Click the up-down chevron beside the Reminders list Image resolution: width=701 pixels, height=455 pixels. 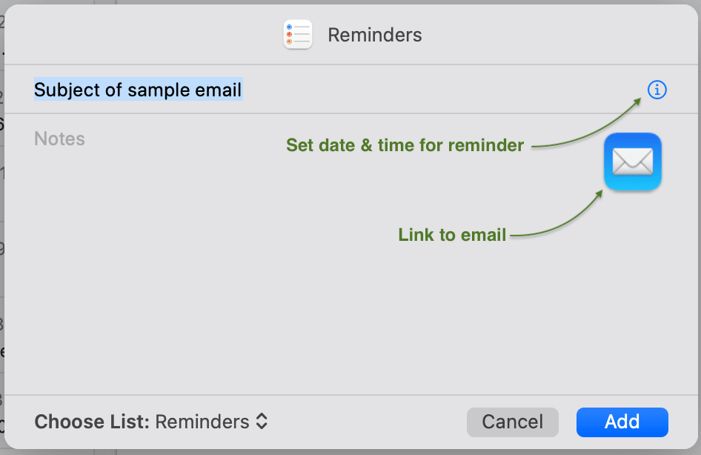(262, 422)
